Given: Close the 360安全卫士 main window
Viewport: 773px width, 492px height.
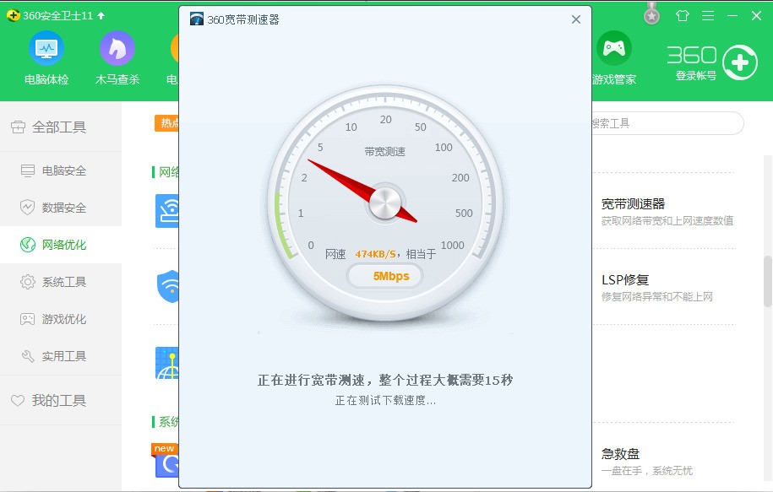Looking at the screenshot, I should (757, 16).
